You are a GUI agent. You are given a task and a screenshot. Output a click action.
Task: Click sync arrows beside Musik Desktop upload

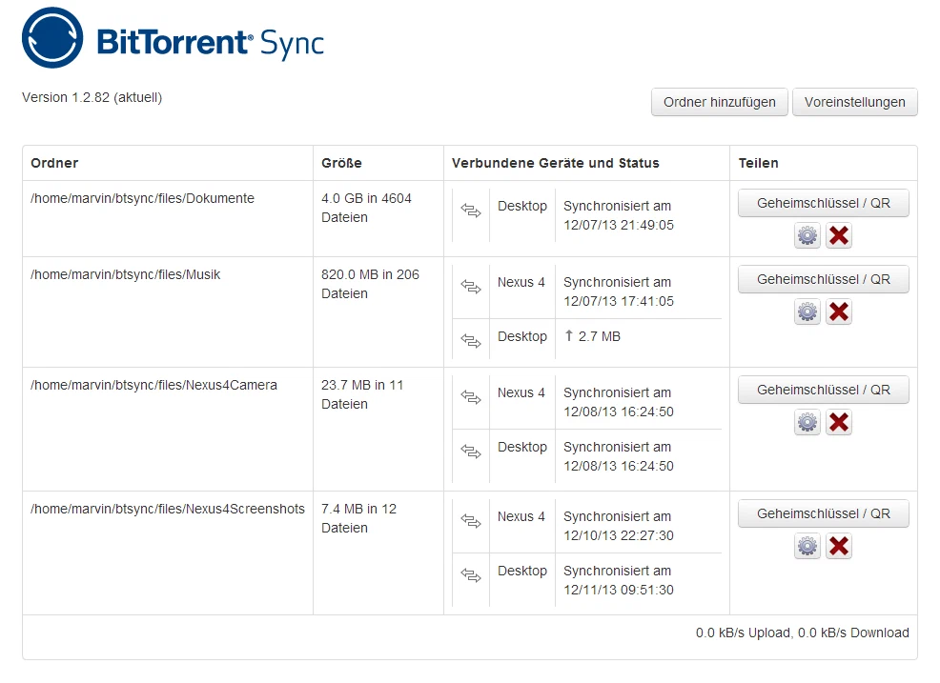pos(471,341)
